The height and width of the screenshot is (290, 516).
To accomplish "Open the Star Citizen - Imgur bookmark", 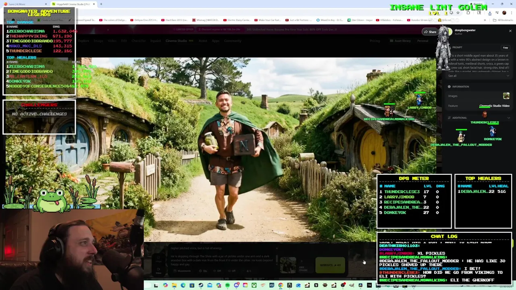I will point(359,20).
